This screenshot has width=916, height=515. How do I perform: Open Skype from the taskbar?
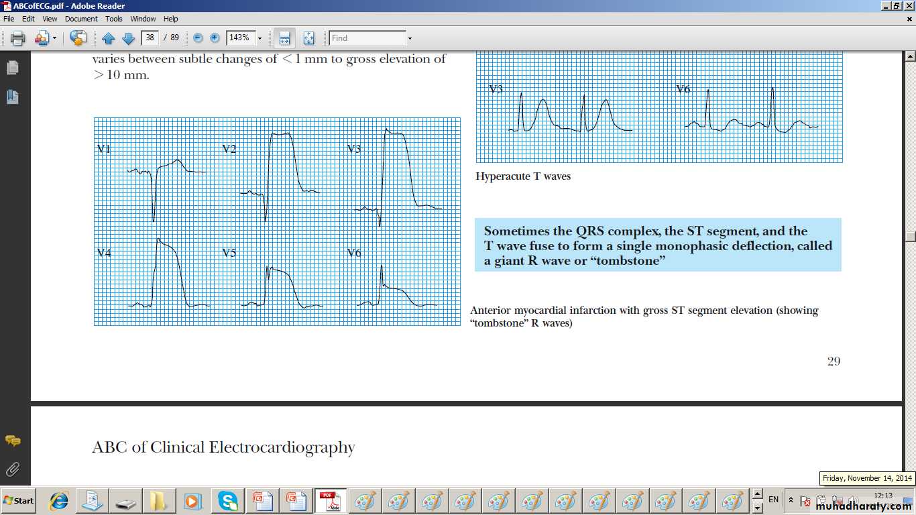pos(227,500)
